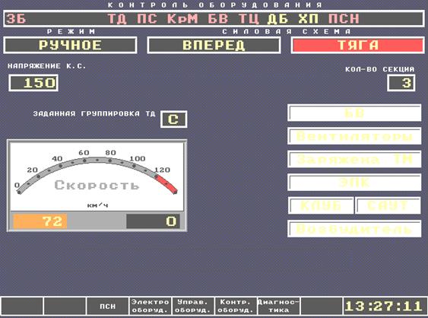Click the ЗБ status in top bar
The height and width of the screenshot is (318, 428).
click(x=16, y=19)
